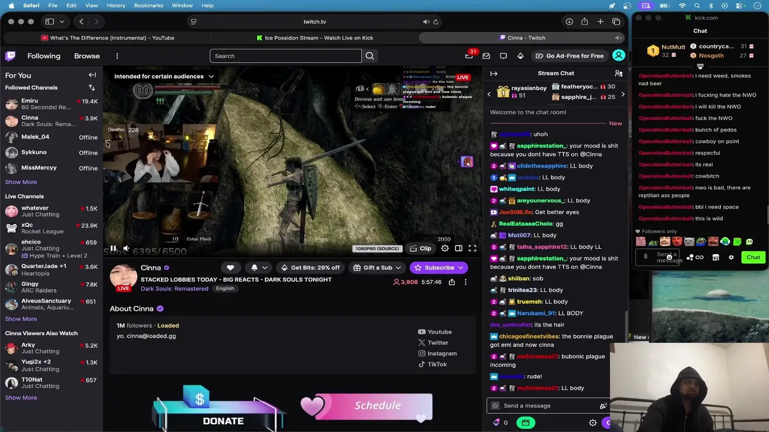Click Safari Share toolbar icon
This screenshot has width=769, height=432.
coord(585,22)
